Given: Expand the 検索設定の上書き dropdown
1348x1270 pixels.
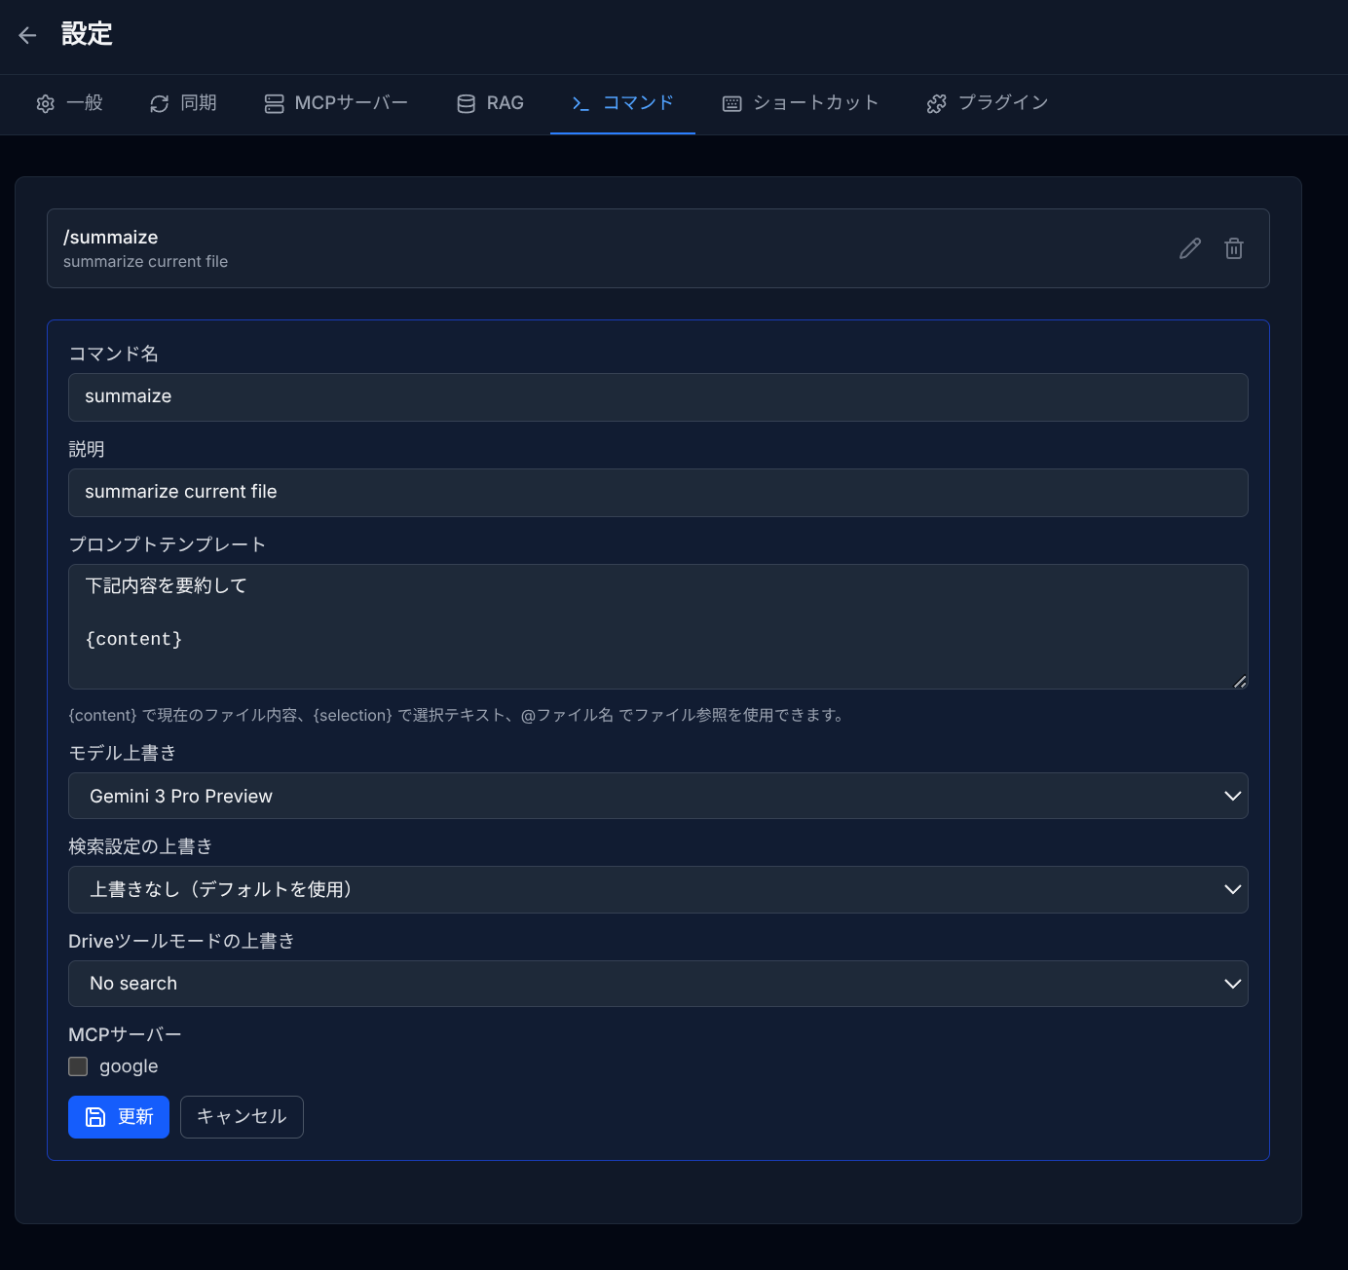Looking at the screenshot, I should pyautogui.click(x=658, y=889).
